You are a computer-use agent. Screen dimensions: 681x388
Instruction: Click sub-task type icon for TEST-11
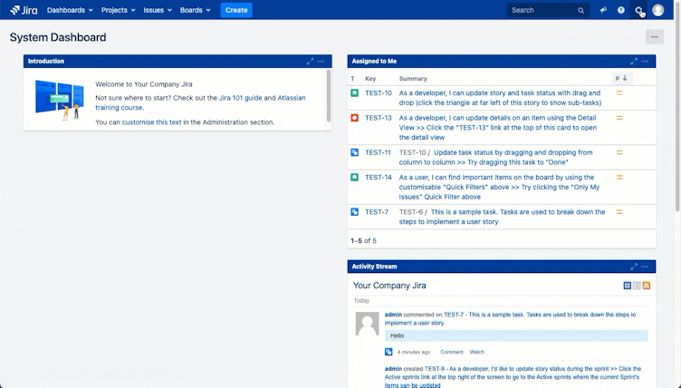[355, 152]
